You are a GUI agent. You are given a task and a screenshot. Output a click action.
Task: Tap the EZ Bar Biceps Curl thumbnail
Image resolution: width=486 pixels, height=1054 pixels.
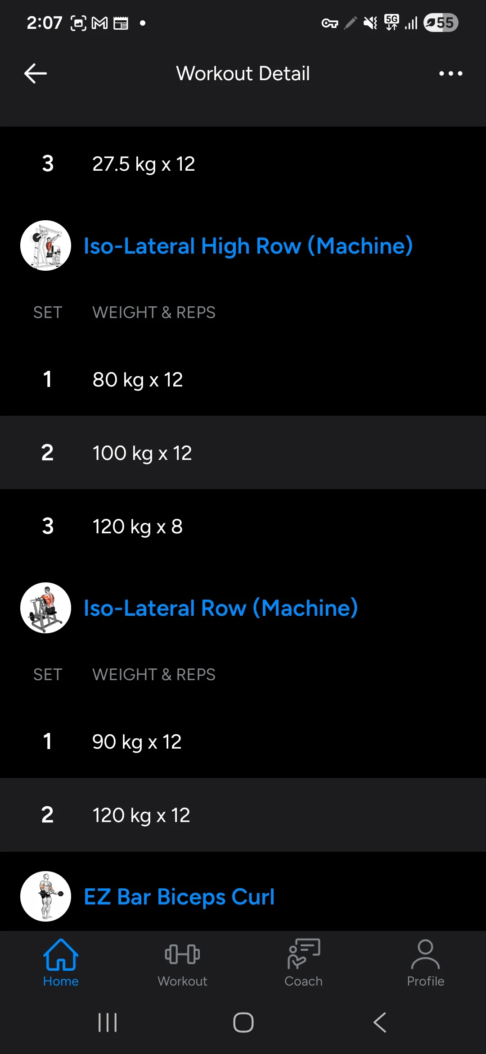pos(45,896)
